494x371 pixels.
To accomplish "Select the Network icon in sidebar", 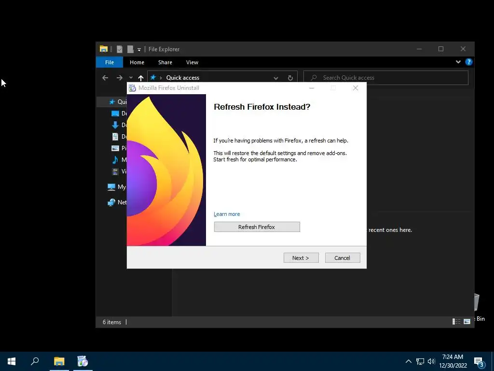I will pos(111,202).
